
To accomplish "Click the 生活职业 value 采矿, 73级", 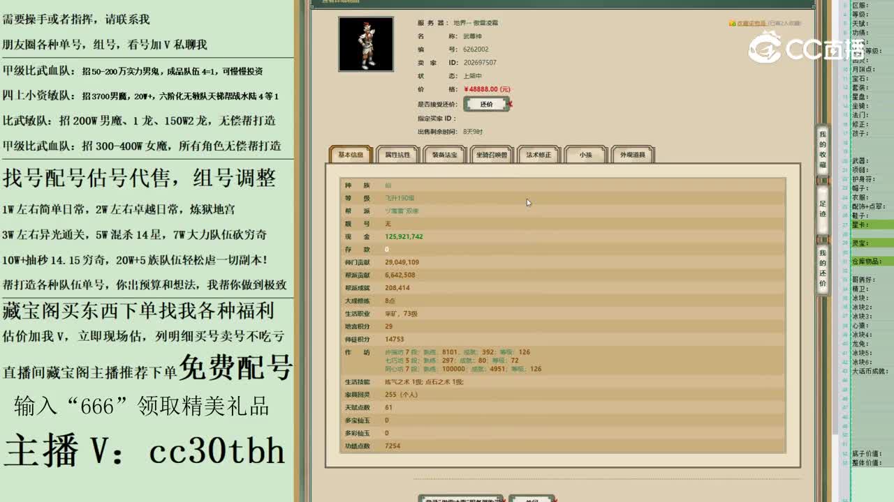I will 401,314.
